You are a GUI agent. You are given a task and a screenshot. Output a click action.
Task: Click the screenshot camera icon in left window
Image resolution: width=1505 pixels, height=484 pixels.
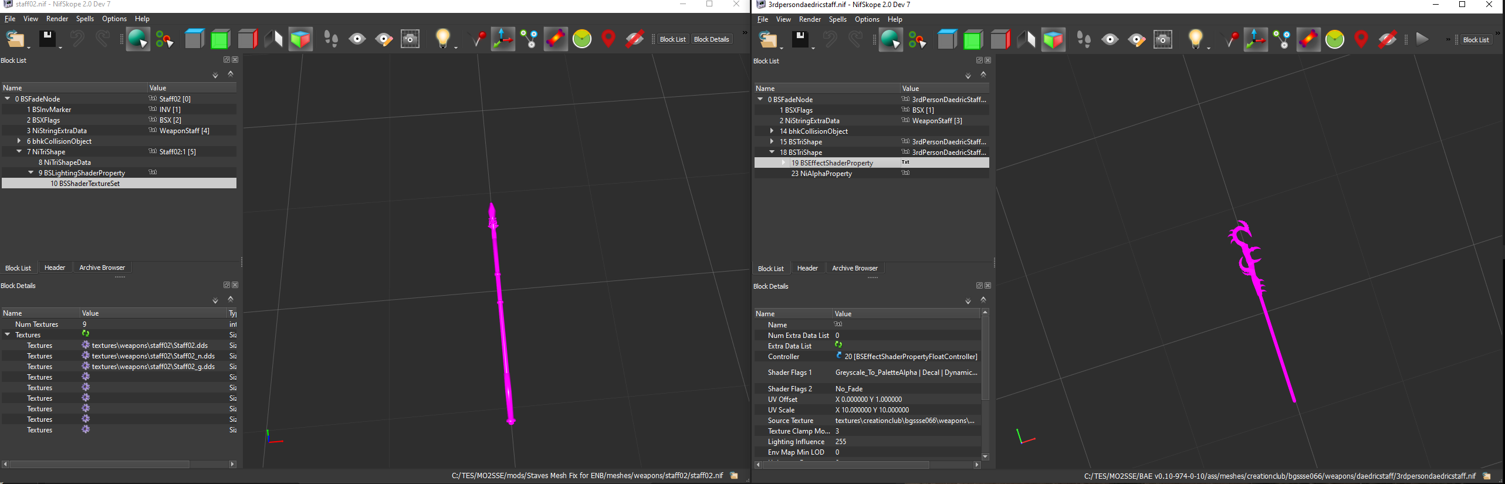click(x=410, y=39)
